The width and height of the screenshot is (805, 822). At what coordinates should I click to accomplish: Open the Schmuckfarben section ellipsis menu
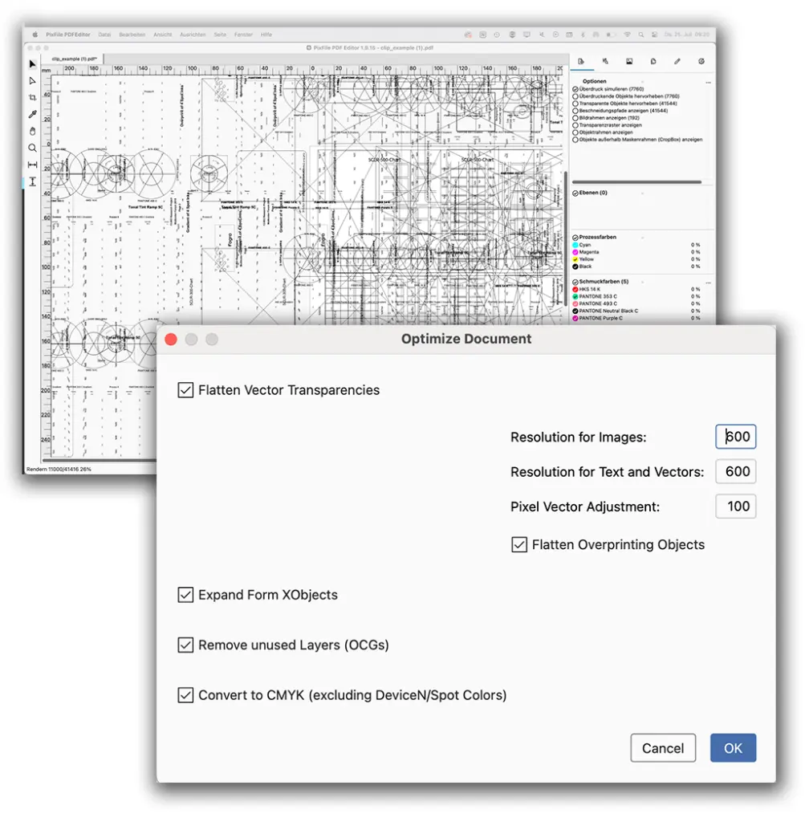pos(707,282)
